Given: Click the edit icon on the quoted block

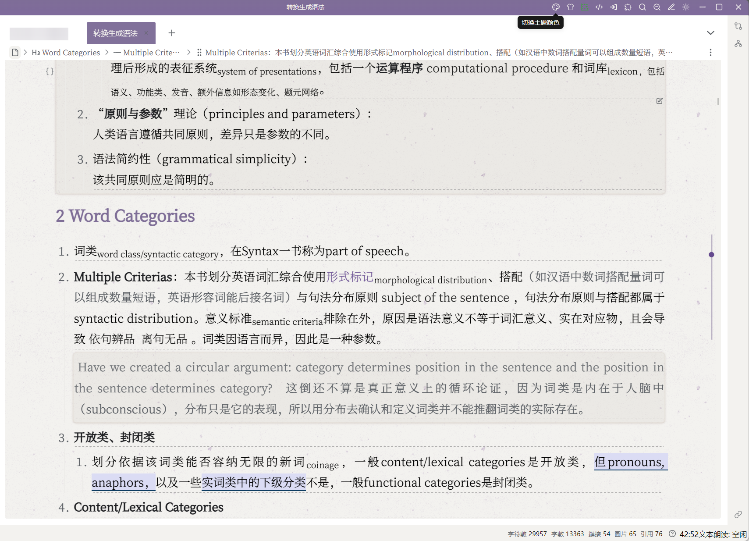Looking at the screenshot, I should tap(659, 101).
